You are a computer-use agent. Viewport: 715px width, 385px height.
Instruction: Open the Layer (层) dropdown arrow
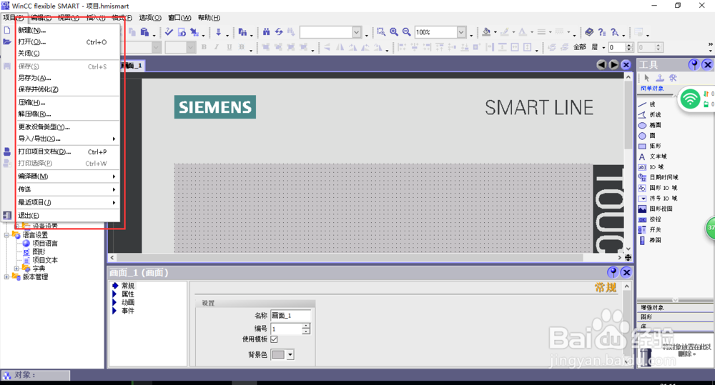click(x=603, y=47)
